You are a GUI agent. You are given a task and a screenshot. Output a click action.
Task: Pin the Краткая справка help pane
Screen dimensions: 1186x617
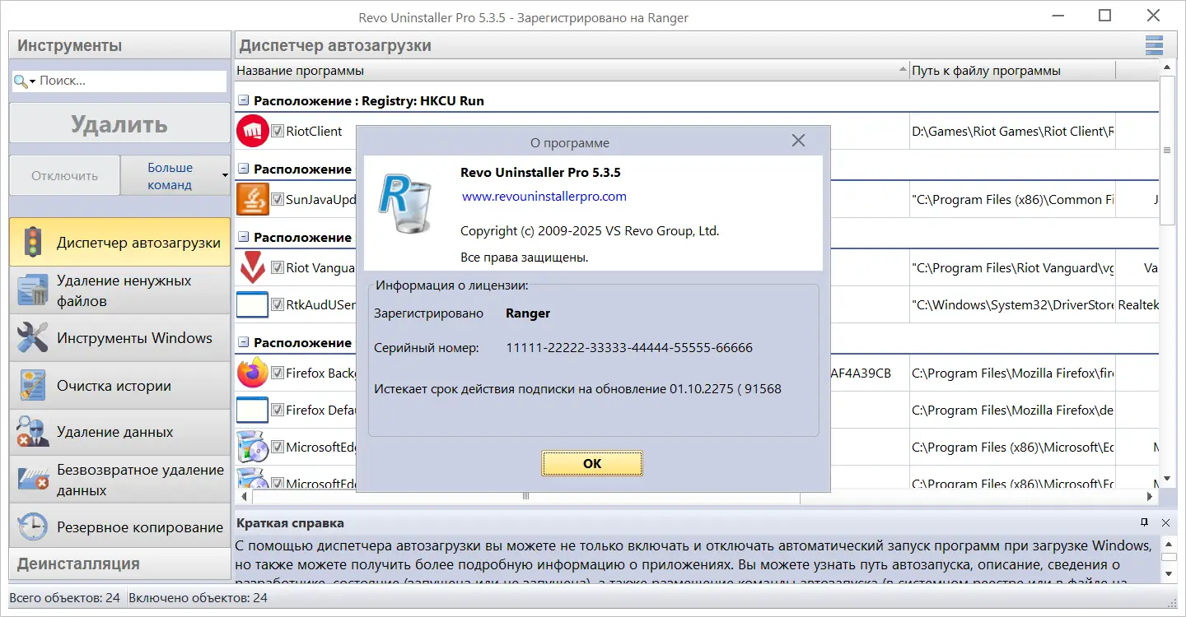point(1144,522)
